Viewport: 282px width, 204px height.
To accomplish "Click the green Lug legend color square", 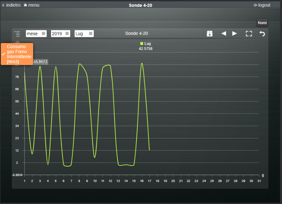I will click(x=142, y=44).
